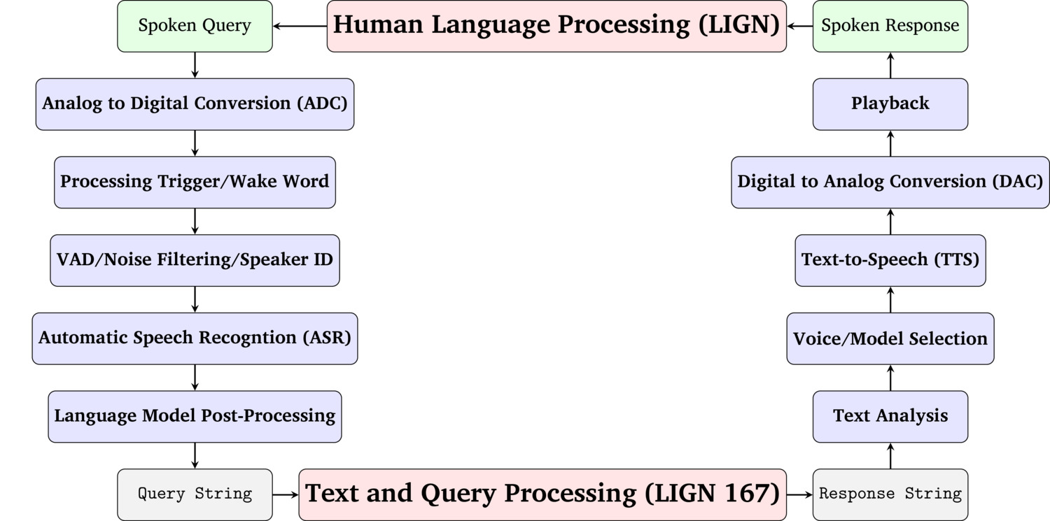The width and height of the screenshot is (1050, 521).
Task: Select the Human Language Processing (LIGN) box
Action: pyautogui.click(x=556, y=26)
